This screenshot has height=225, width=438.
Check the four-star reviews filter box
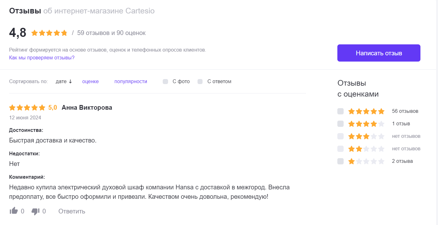click(340, 124)
